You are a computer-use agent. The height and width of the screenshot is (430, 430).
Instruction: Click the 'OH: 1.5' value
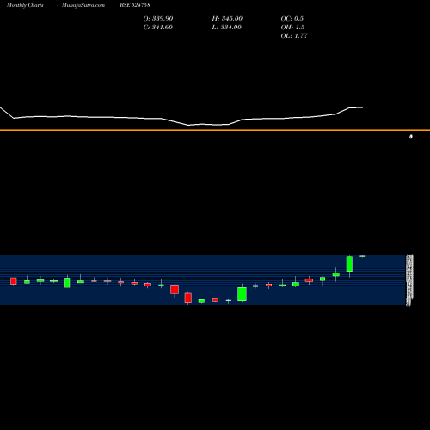click(x=292, y=28)
